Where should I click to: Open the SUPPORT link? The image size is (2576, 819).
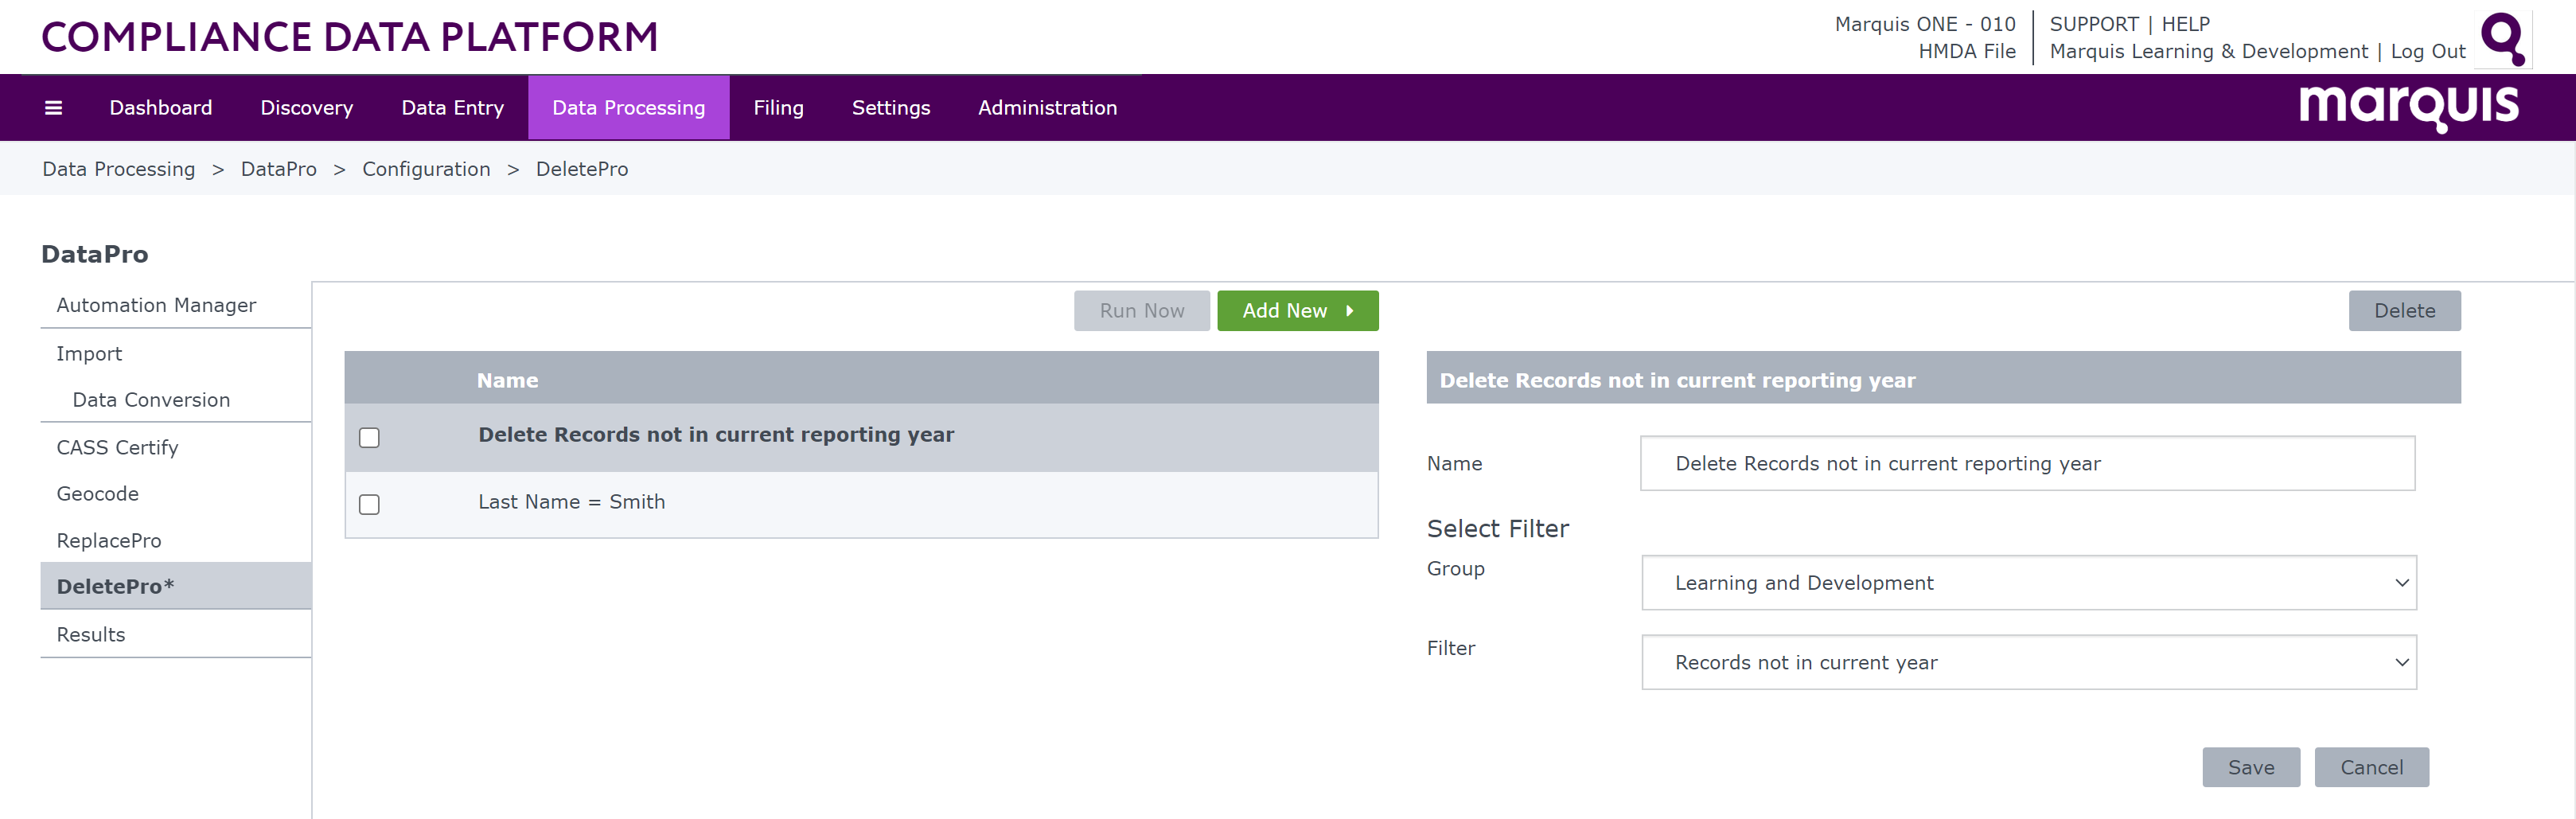coord(2094,24)
